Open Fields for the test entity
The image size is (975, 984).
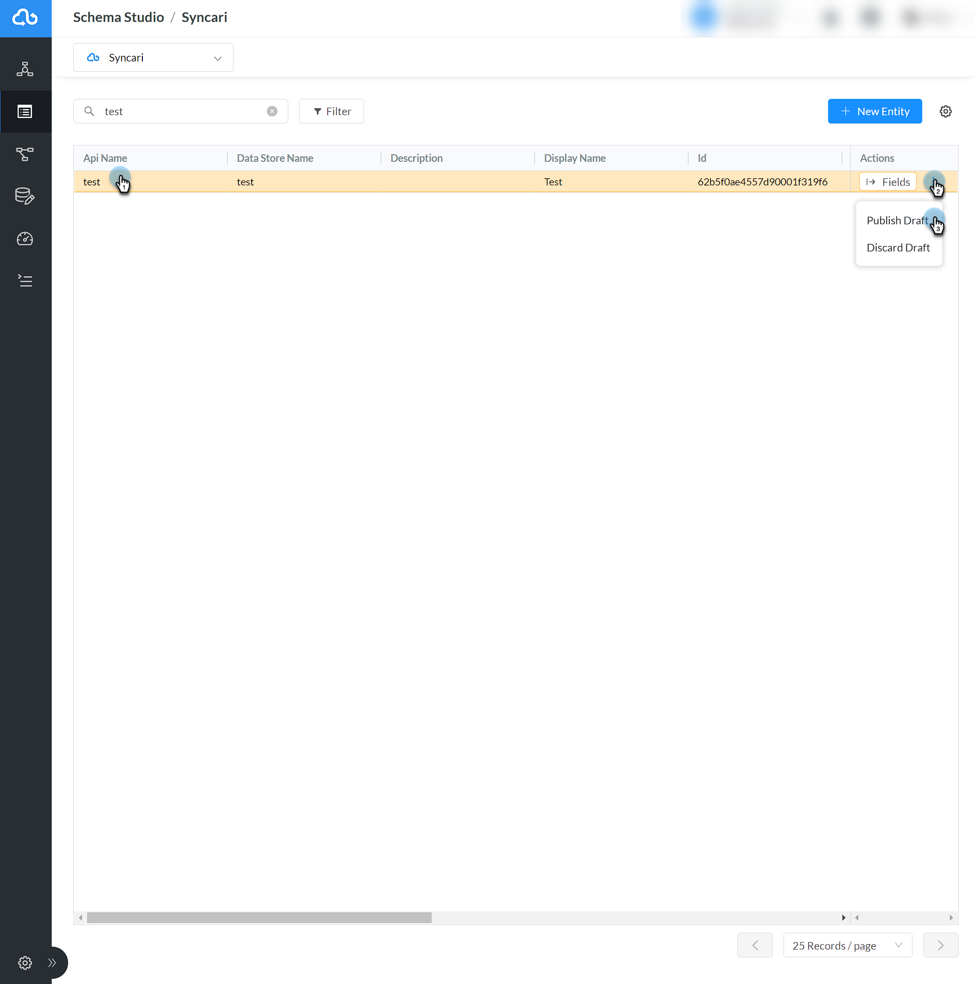point(888,182)
